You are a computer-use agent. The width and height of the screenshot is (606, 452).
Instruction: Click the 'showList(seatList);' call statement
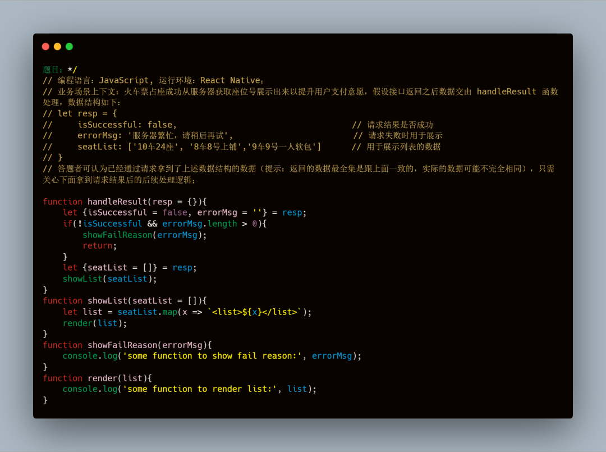point(110,279)
